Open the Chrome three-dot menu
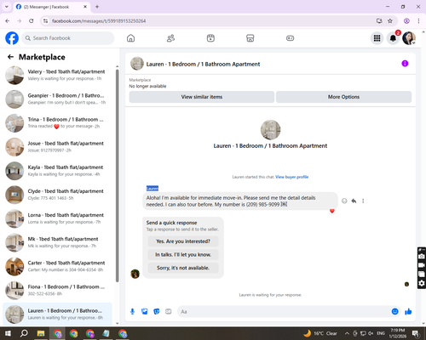The height and width of the screenshot is (340, 426). click(418, 20)
